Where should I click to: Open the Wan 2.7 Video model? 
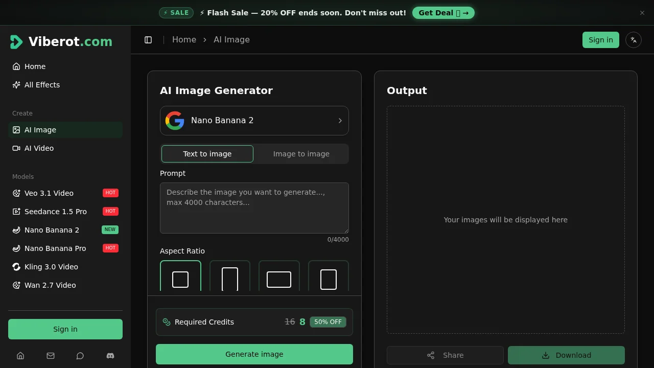[x=50, y=285]
